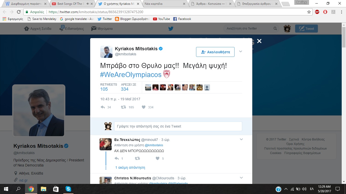Open Save to Mendeley bookmark
346x194 pixels.
[42, 19]
